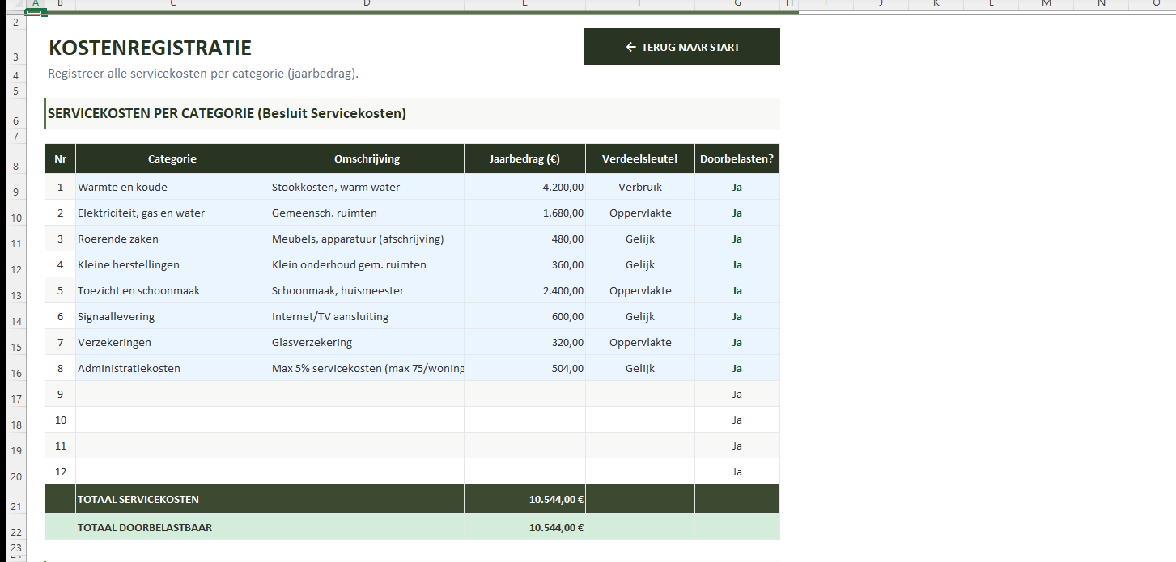
Task: Select the Signaallevering category cell
Action: coord(172,316)
